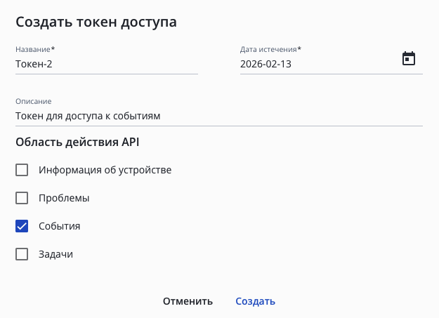Click the Задачи label text
Image resolution: width=439 pixels, height=318 pixels.
(x=55, y=254)
